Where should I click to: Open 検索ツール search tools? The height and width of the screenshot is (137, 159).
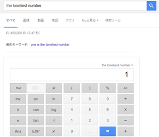coord(113,20)
